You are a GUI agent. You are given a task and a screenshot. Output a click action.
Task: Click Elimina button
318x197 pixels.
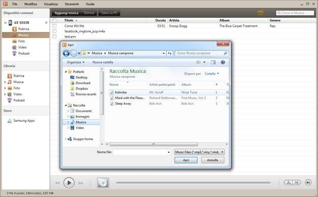[x=89, y=13]
